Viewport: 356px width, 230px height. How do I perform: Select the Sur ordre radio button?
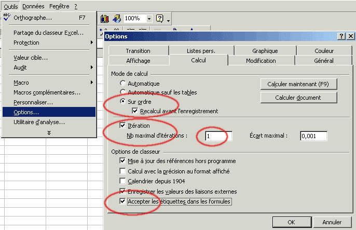[123, 101]
